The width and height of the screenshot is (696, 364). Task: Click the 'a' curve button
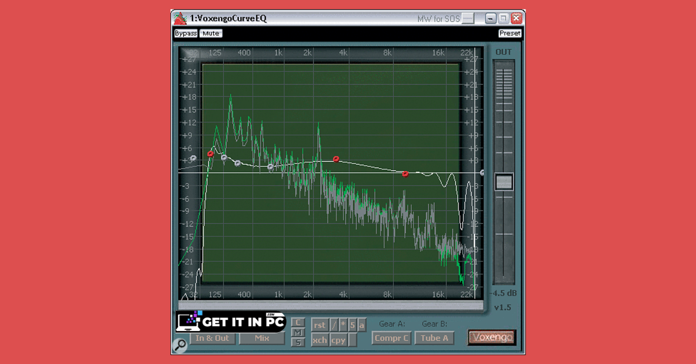(x=362, y=325)
